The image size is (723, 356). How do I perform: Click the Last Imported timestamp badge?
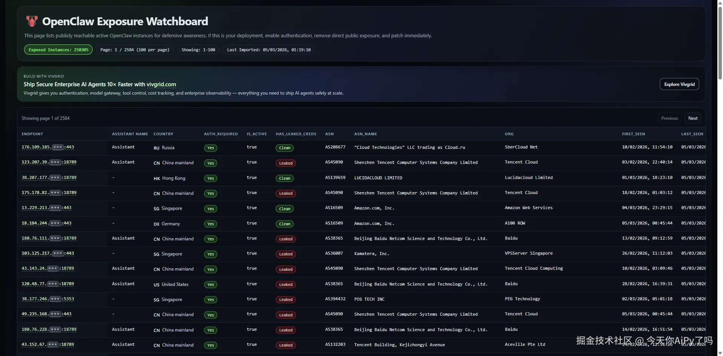(x=269, y=50)
